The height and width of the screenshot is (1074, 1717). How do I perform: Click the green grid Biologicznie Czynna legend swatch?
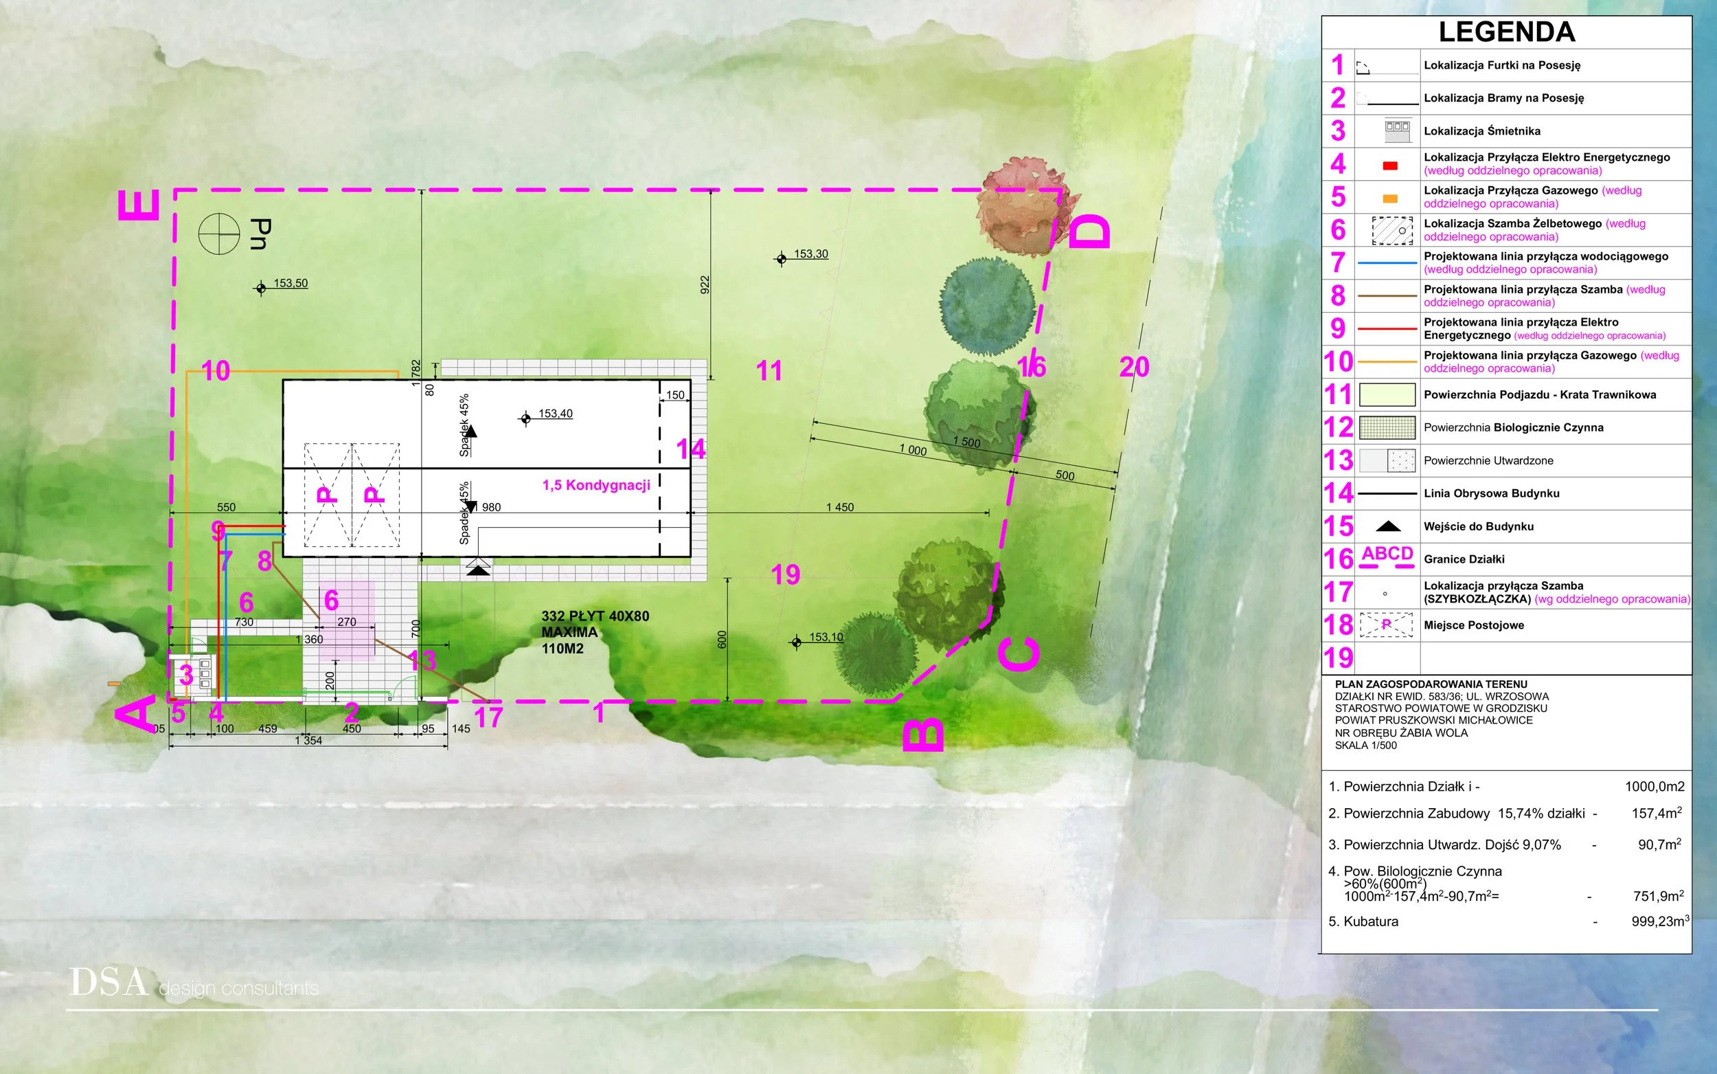1386,427
